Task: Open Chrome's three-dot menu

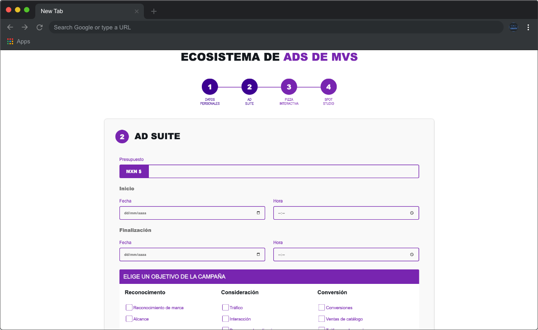Action: 528,27
